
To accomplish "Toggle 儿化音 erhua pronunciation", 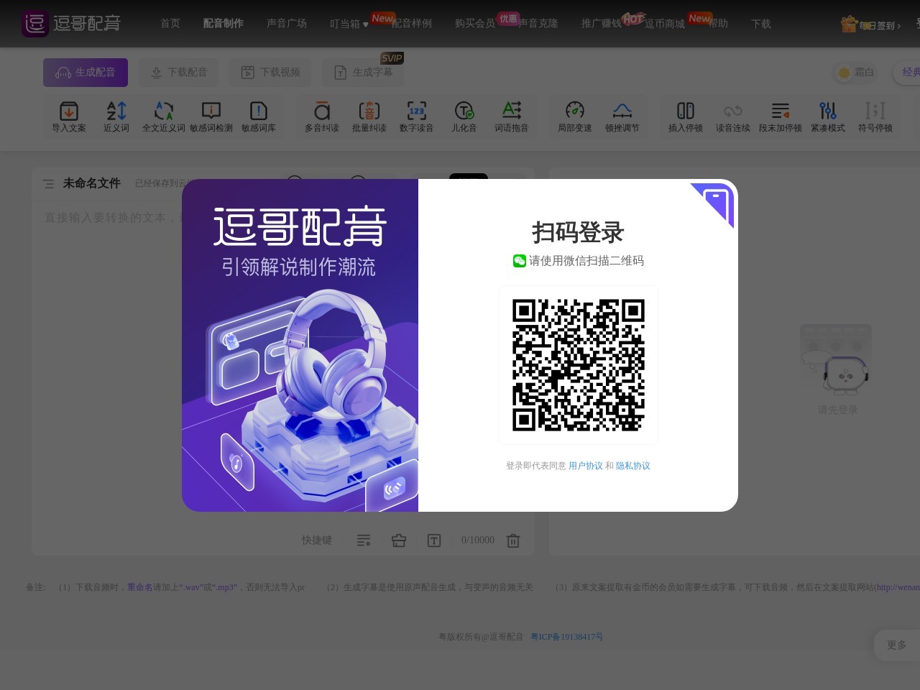I will tap(464, 116).
